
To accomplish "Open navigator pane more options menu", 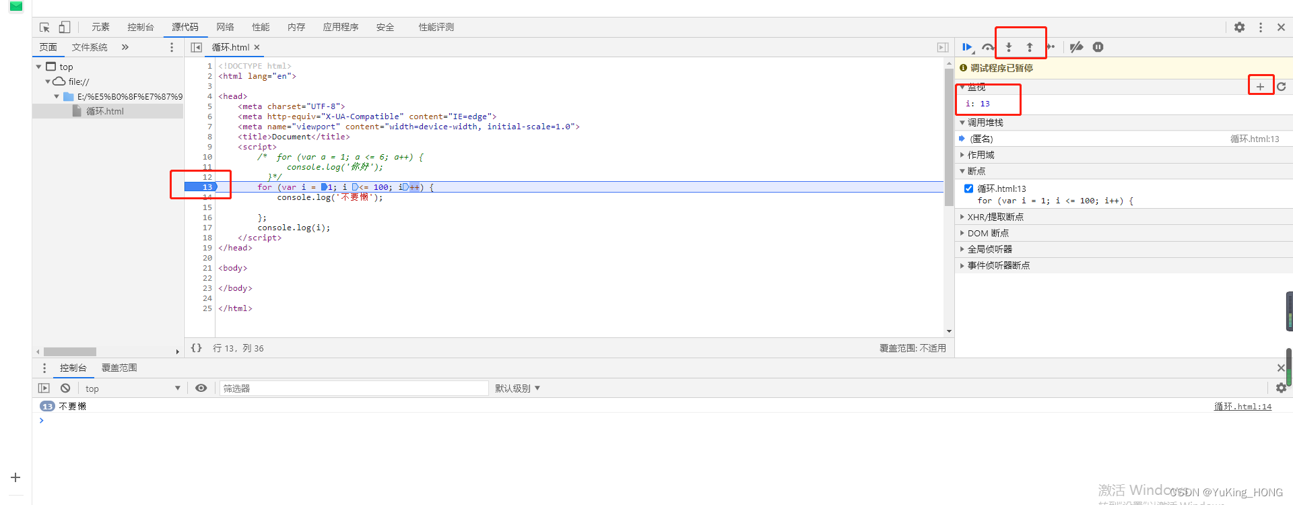I will [x=172, y=47].
